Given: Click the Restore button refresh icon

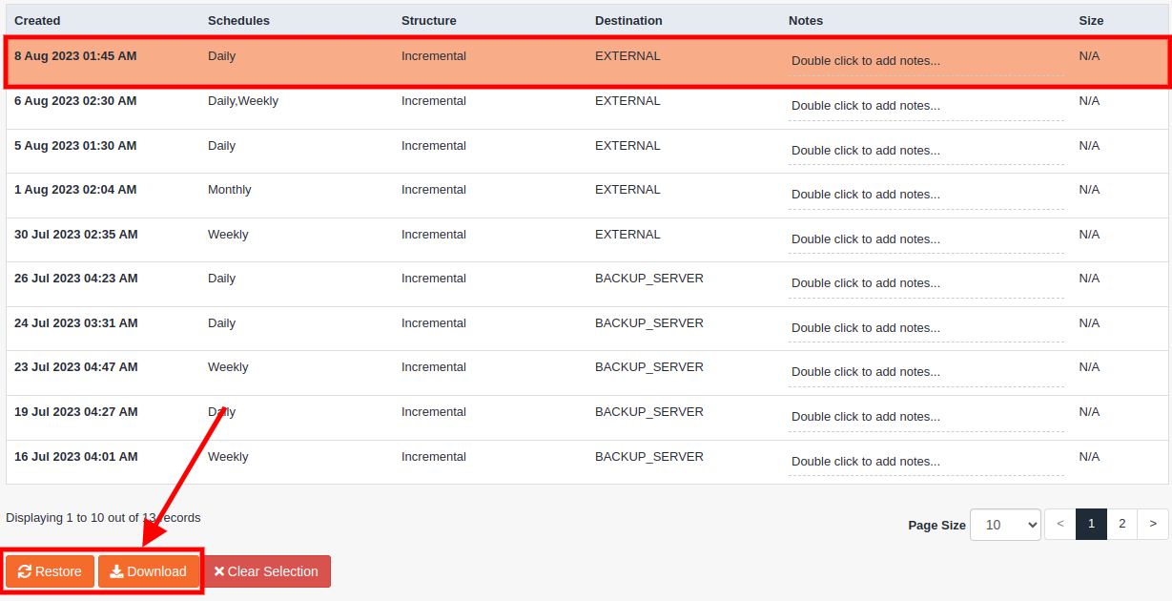Looking at the screenshot, I should [x=25, y=571].
